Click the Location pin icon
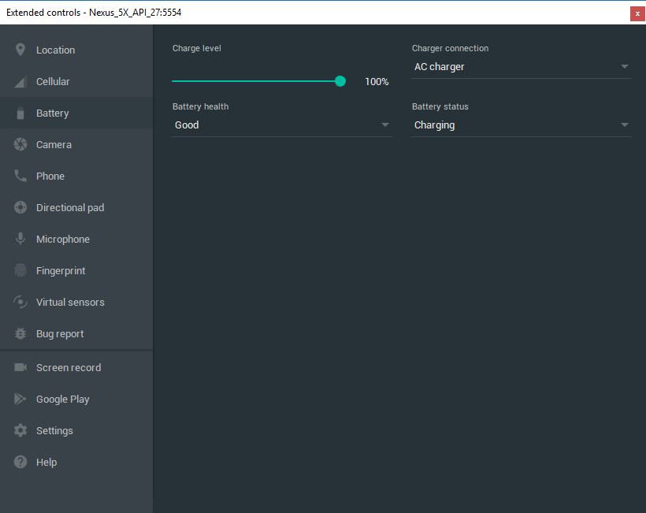Image resolution: width=646 pixels, height=513 pixels. (x=20, y=50)
